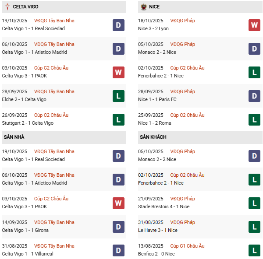Click the green L badge for Nice 1-2 Roma

tap(254, 119)
